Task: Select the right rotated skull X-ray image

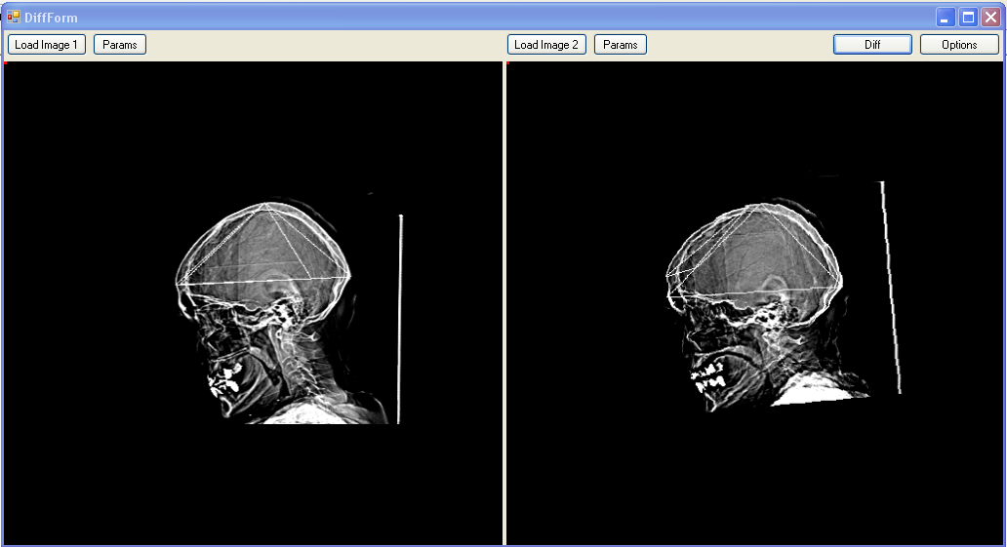Action: (x=754, y=303)
